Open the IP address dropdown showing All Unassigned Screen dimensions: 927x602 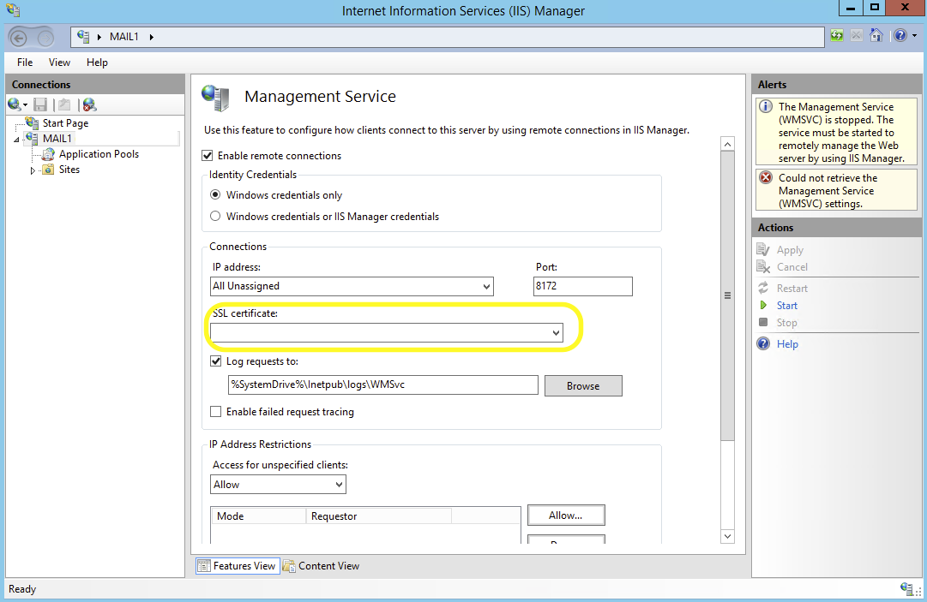coord(485,286)
